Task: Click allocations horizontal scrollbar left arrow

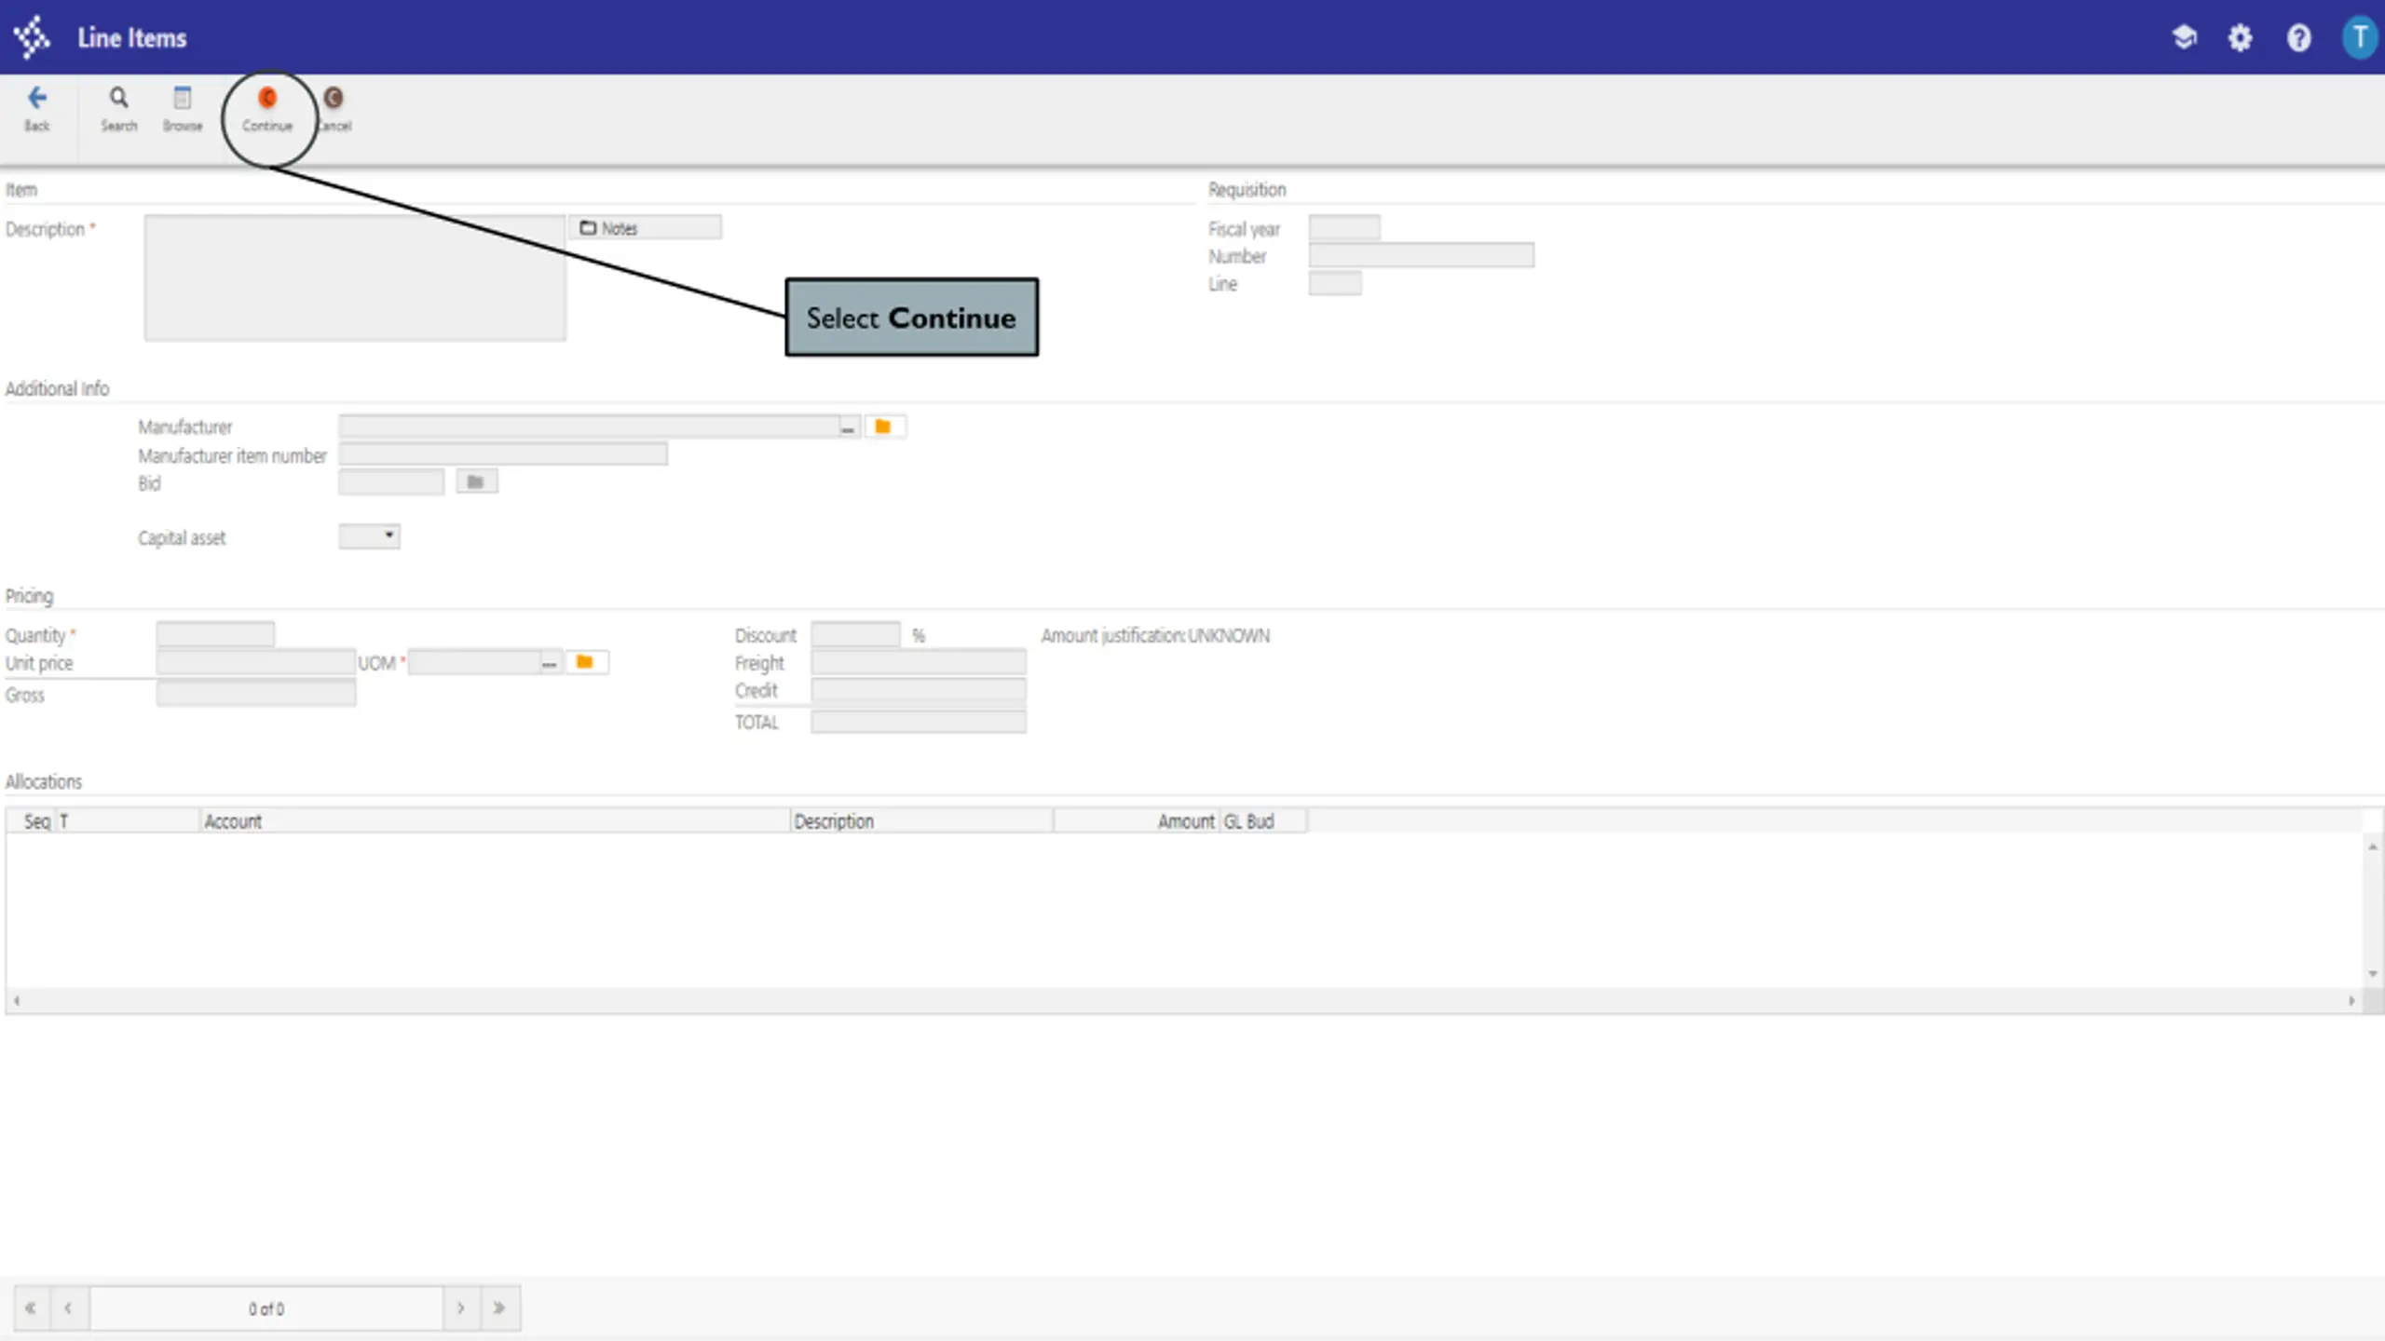Action: 17,1001
